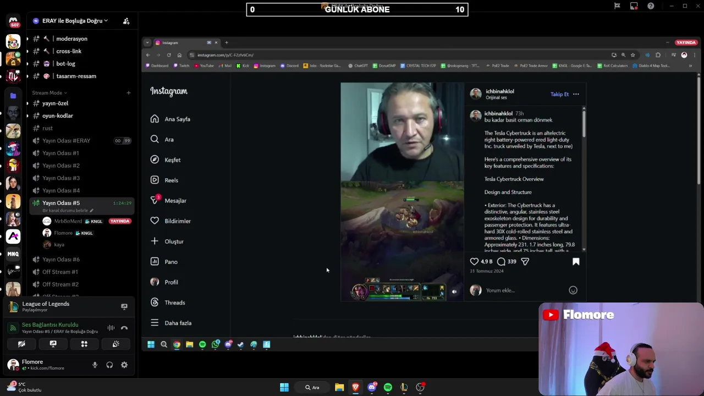
Task: Open Discord activities launcher button
Action: (x=84, y=344)
